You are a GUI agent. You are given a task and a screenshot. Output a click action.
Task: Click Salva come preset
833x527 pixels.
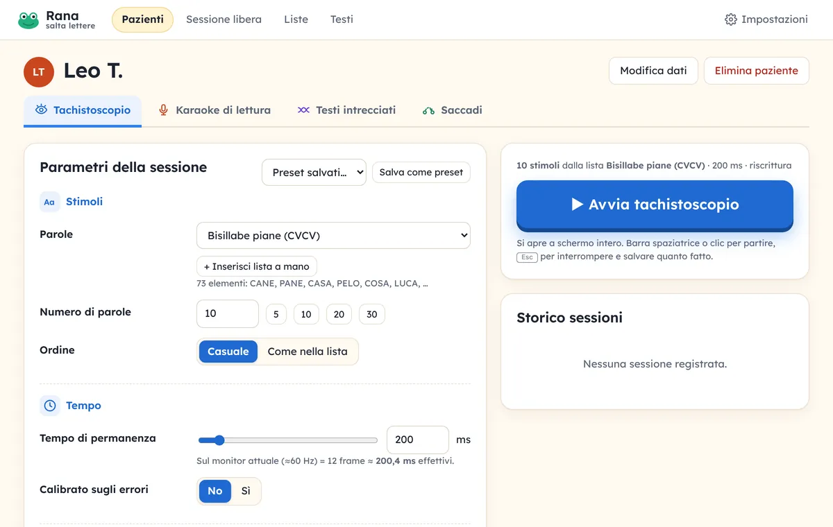[421, 173]
